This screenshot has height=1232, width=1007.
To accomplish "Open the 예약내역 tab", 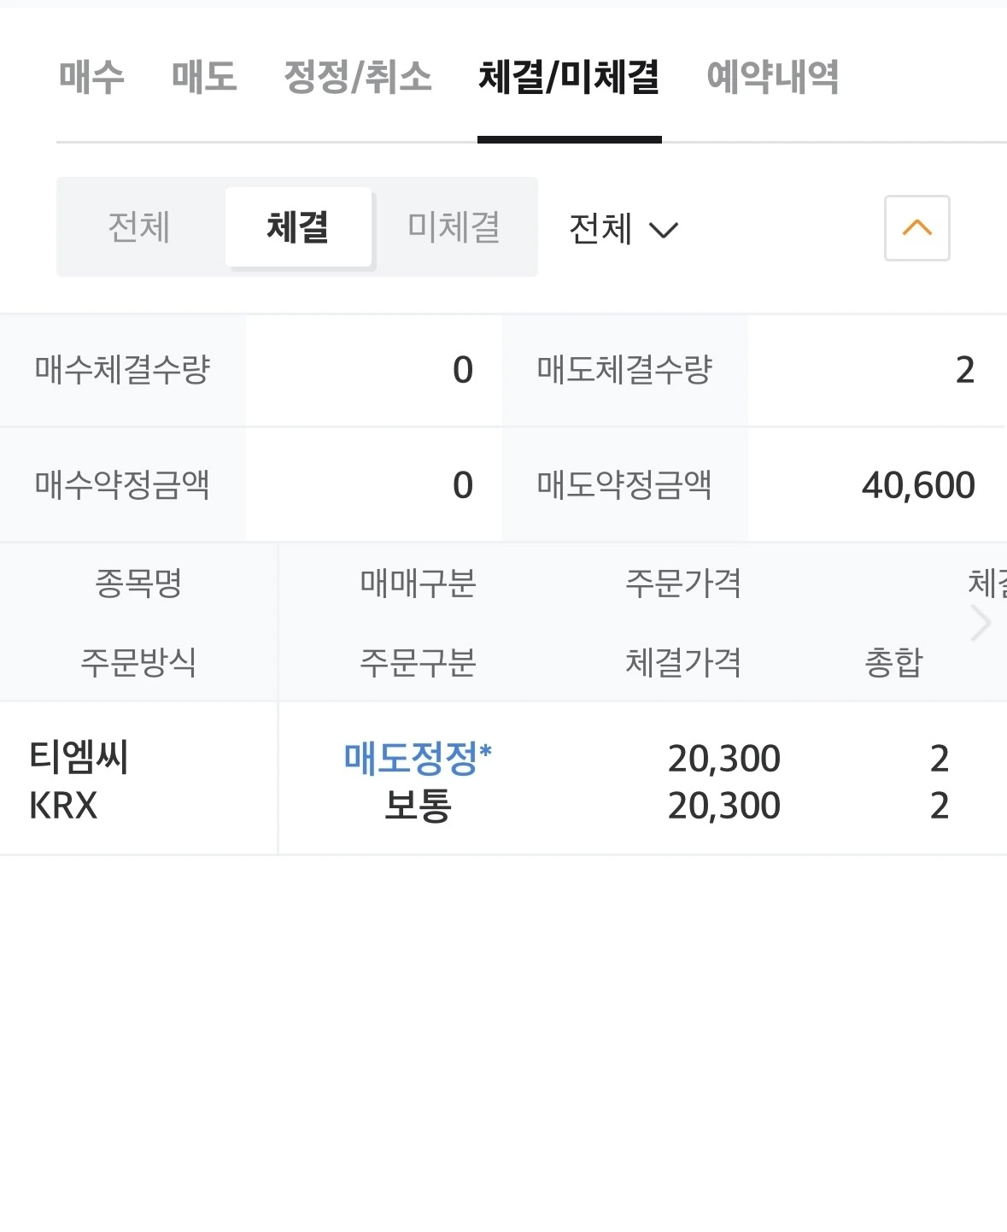I will [772, 77].
